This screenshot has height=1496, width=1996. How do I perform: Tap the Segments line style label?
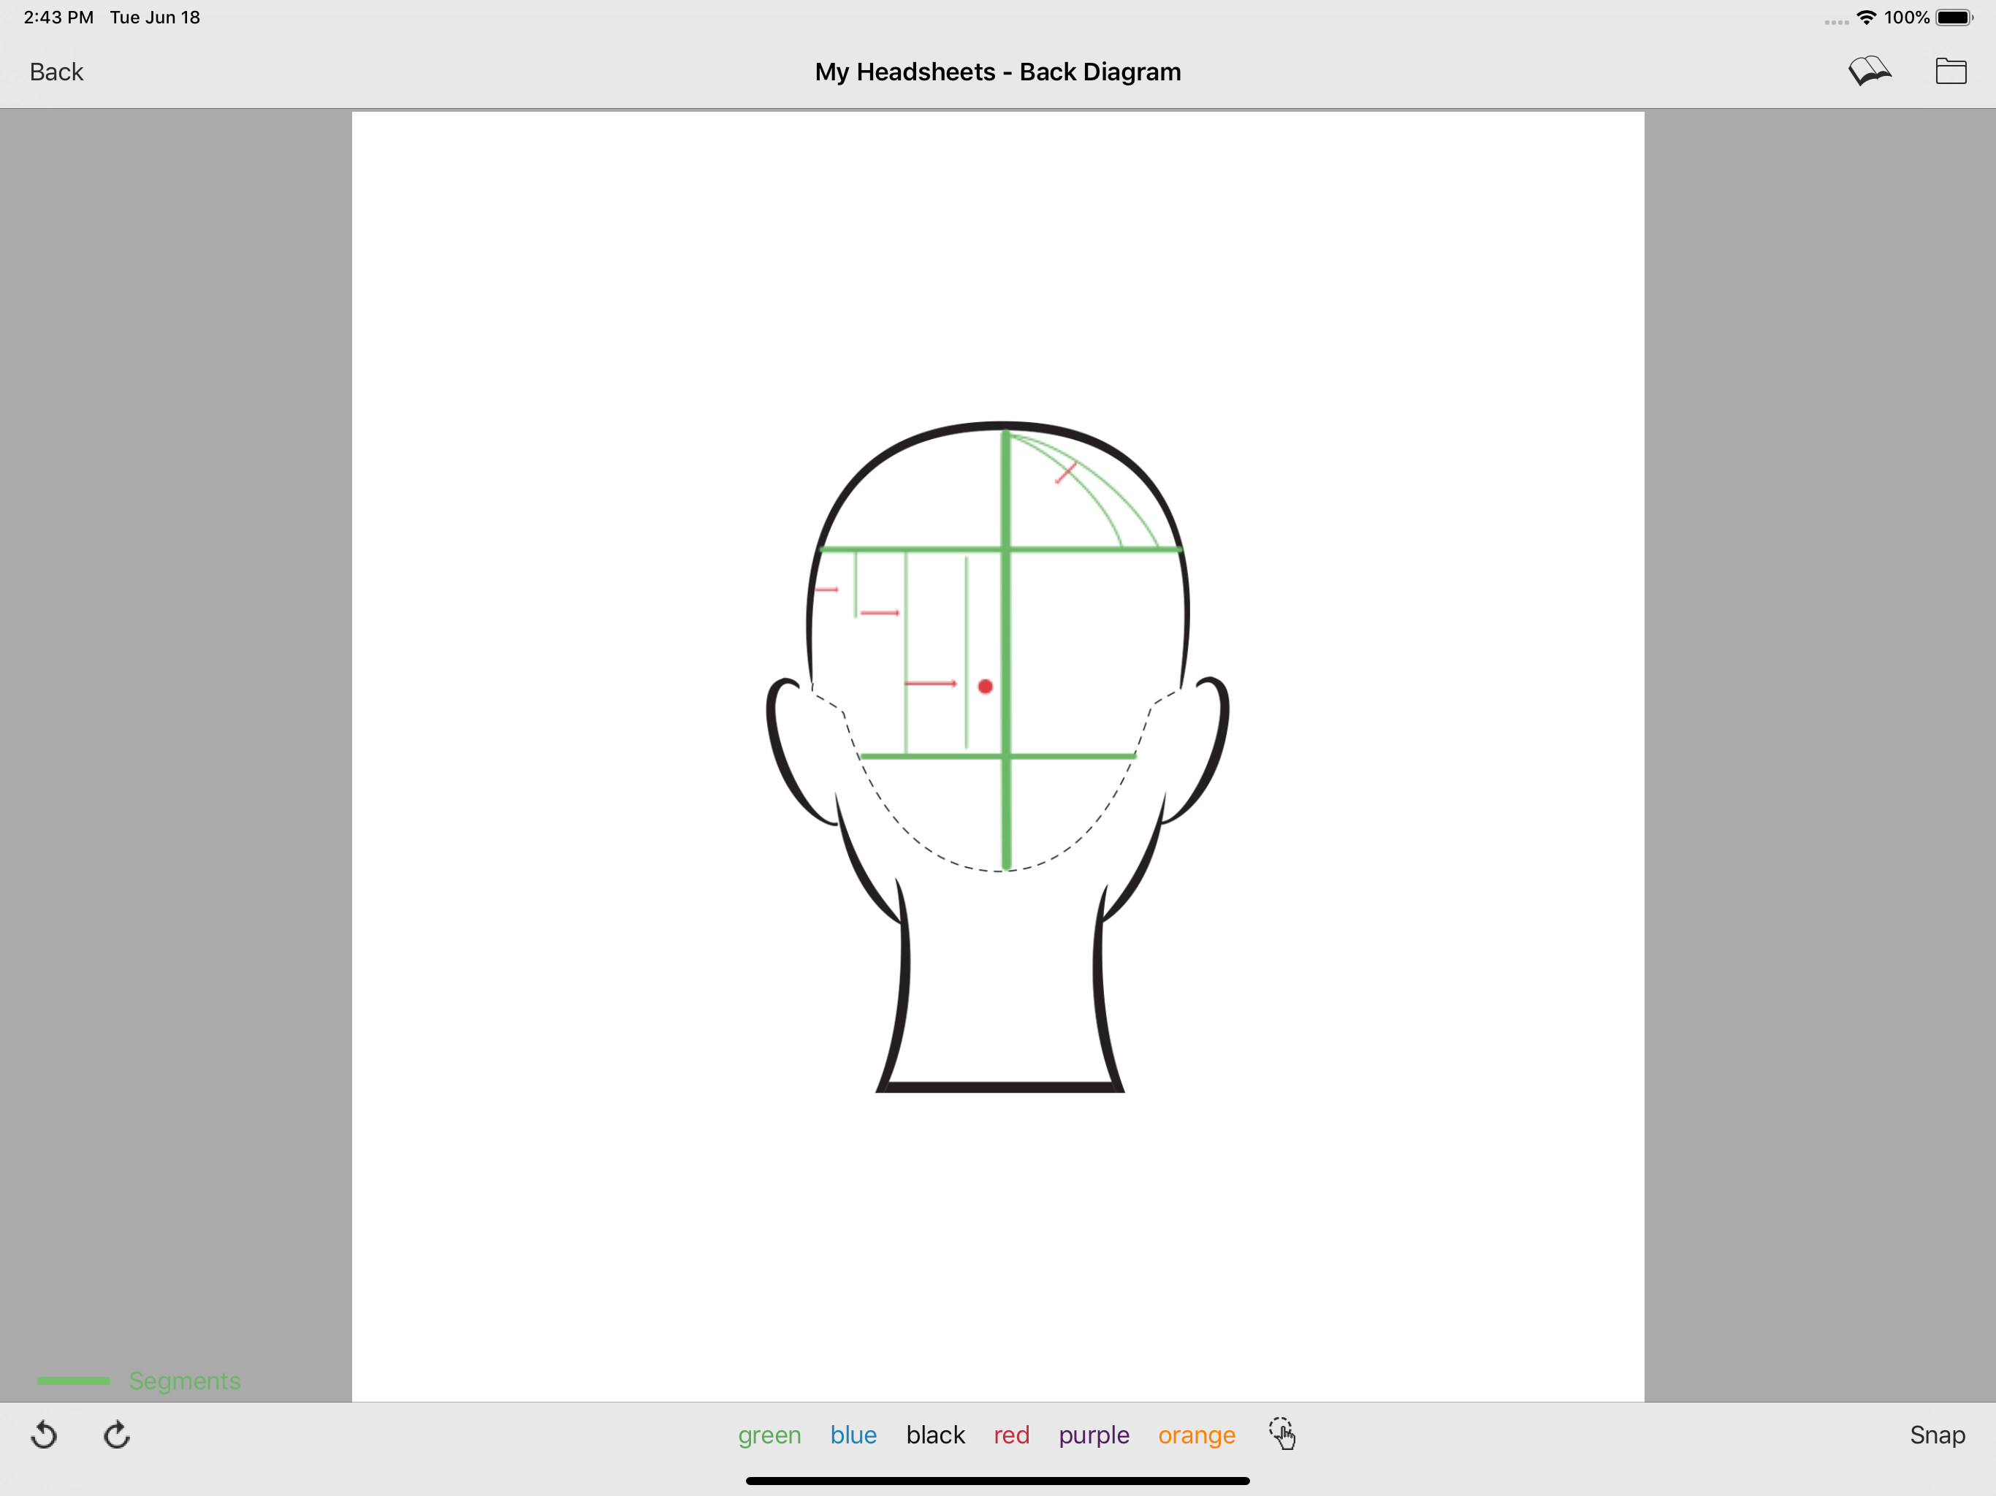click(184, 1381)
